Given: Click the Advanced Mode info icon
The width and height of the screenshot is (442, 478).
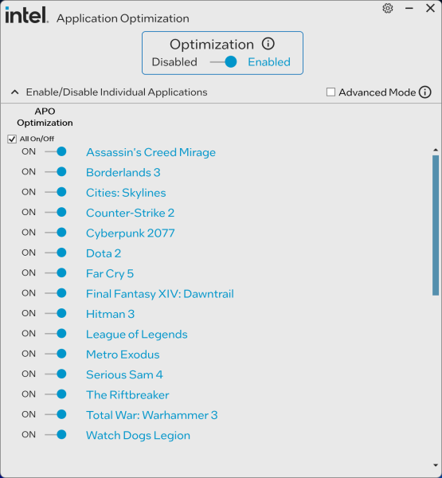Looking at the screenshot, I should coord(425,92).
